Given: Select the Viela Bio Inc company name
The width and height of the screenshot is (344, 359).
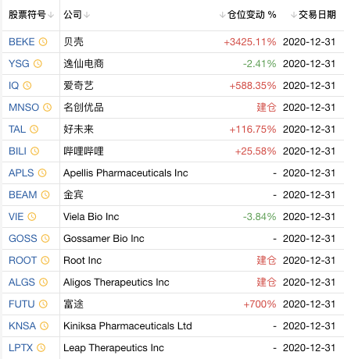Looking at the screenshot, I should point(91,217).
